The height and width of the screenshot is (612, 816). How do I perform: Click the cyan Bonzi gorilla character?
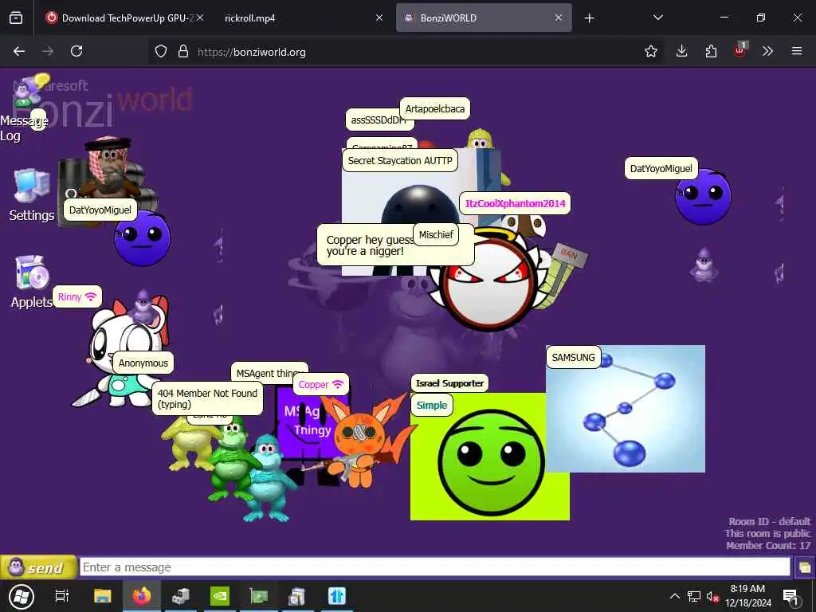266,479
